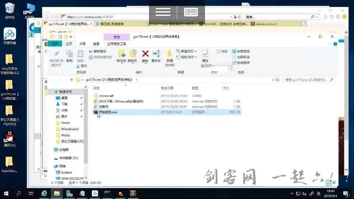354x199 pixels.
Task: Click the Copy path (复制路径) button
Action: point(97,52)
